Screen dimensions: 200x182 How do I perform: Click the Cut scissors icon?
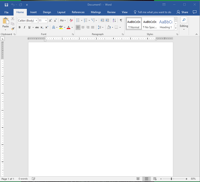[13, 19]
